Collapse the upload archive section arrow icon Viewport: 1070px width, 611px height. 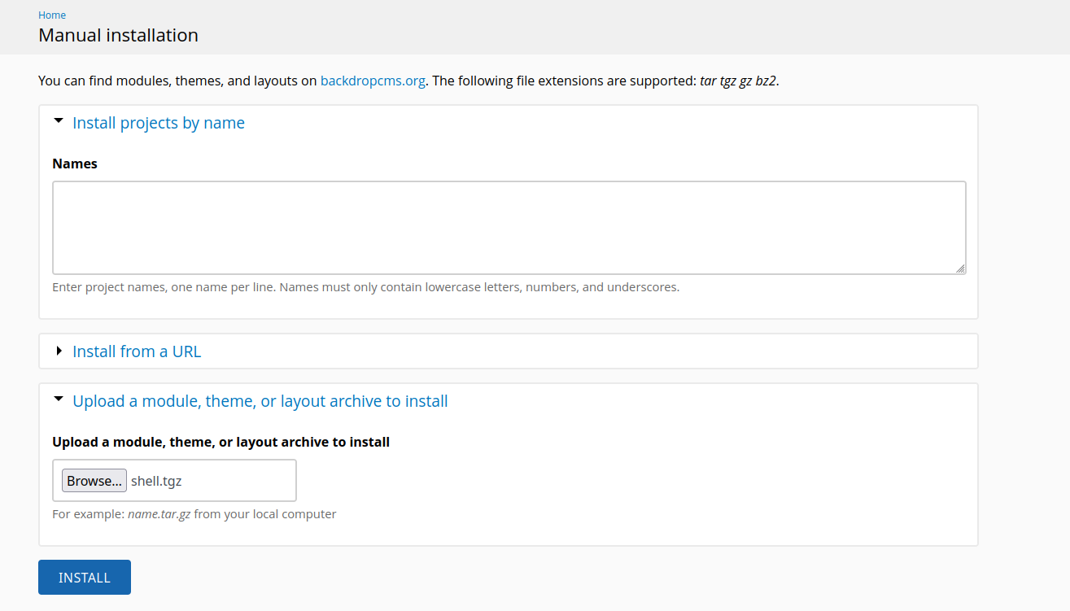58,399
